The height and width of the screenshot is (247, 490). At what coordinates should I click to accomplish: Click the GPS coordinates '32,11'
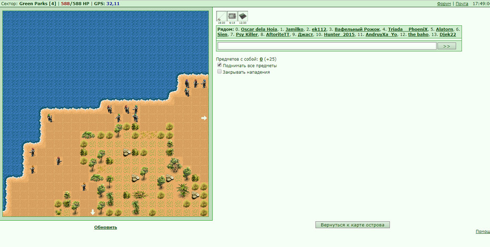click(113, 4)
